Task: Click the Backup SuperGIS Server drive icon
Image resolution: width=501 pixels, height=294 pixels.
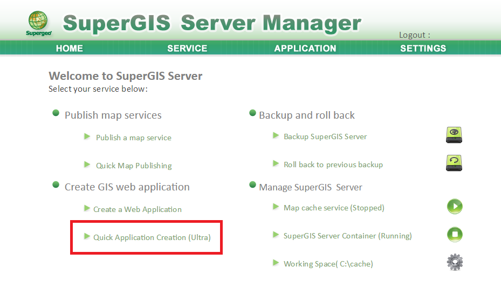Action: coord(454,135)
